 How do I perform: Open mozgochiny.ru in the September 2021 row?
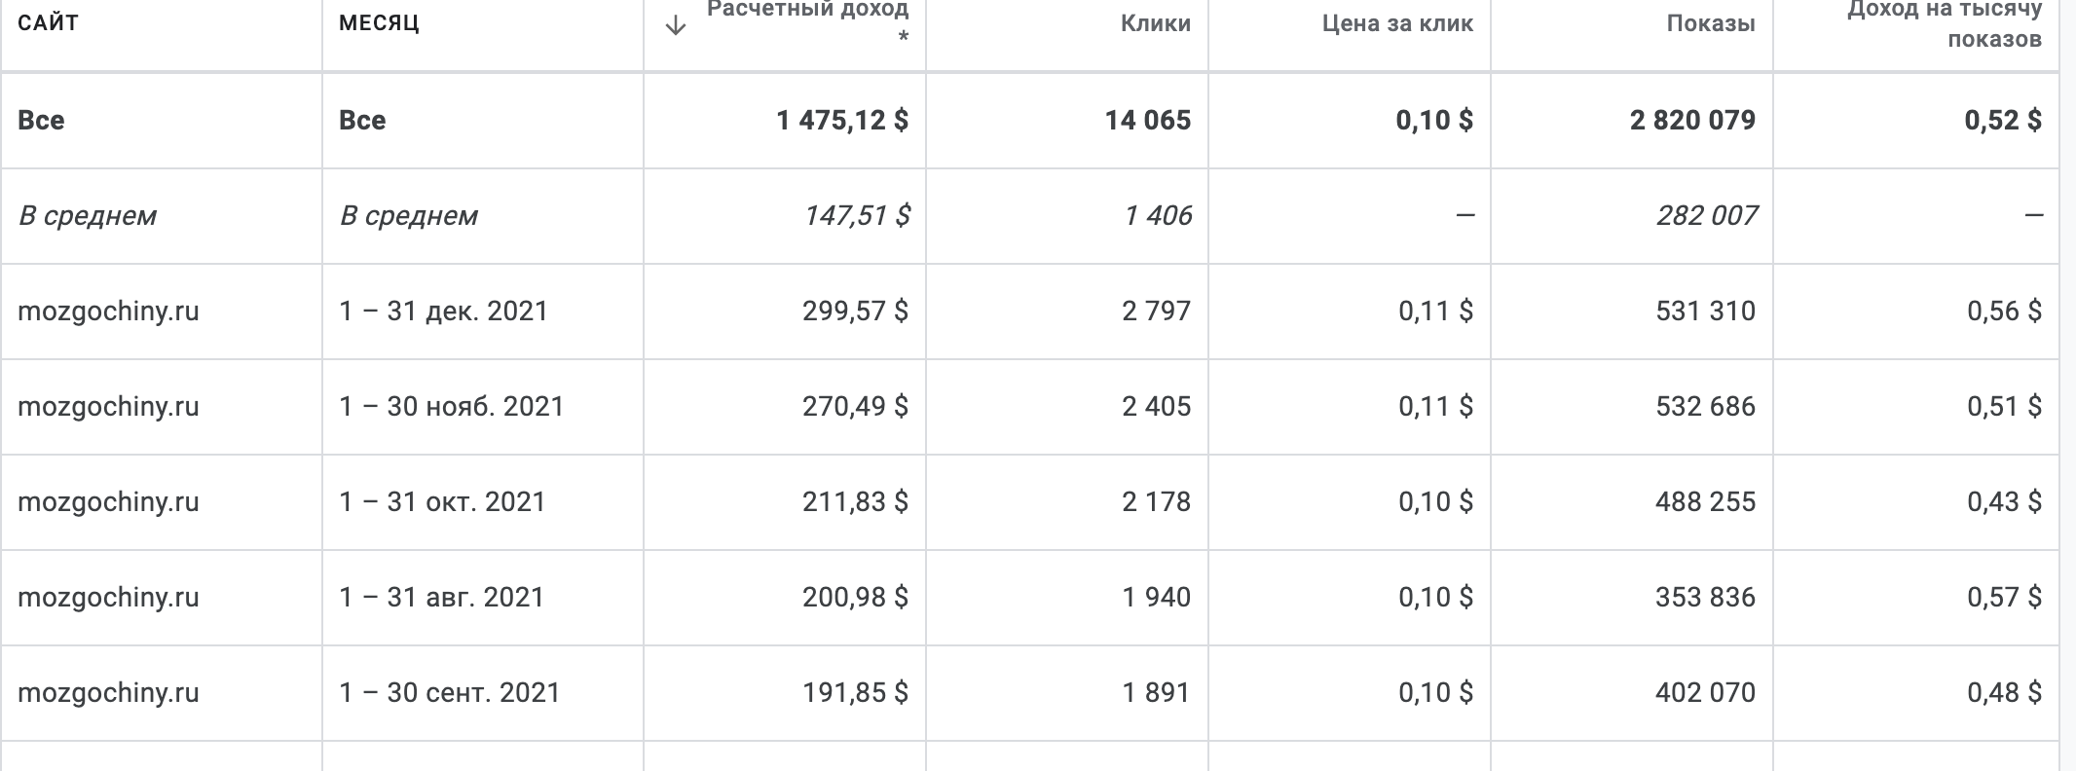[x=108, y=693]
